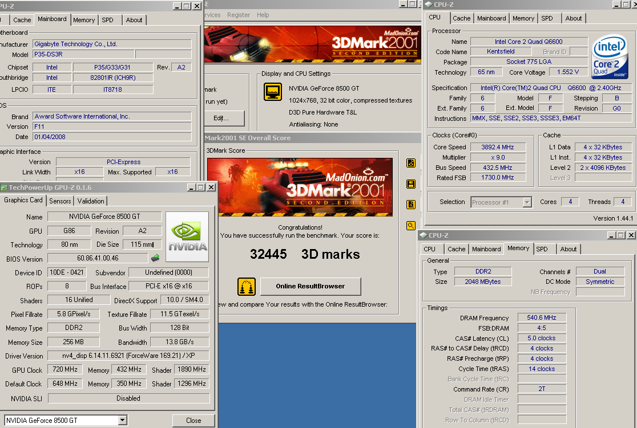
Task: Click the BIOS date 01/04/2008 field
Action: click(x=112, y=137)
